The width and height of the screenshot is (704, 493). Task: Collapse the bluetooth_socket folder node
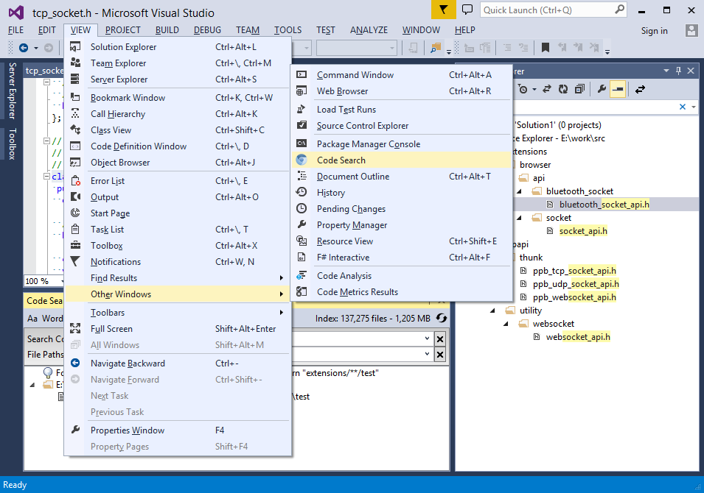(x=519, y=191)
